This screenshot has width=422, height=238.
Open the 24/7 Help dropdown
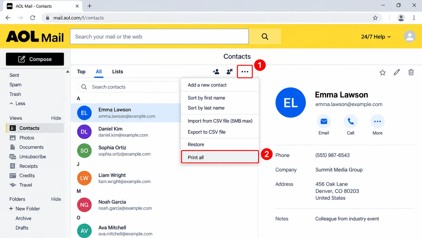click(x=376, y=37)
